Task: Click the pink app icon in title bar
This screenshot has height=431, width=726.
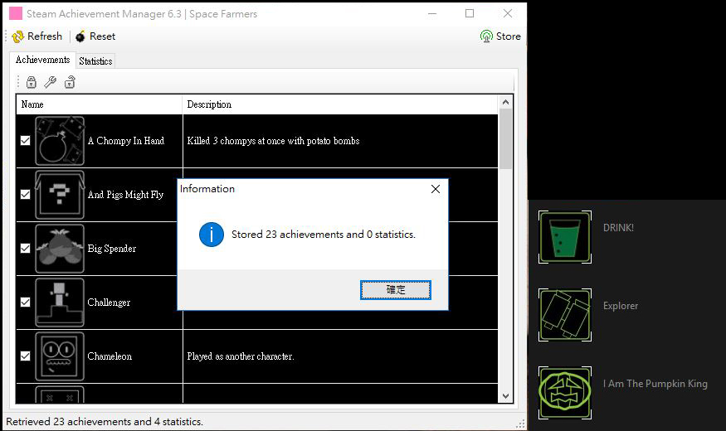Action: pyautogui.click(x=16, y=13)
